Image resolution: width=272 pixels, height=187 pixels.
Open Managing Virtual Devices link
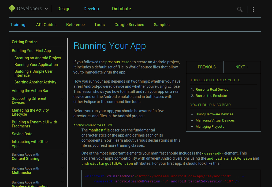pyautogui.click(x=215, y=120)
